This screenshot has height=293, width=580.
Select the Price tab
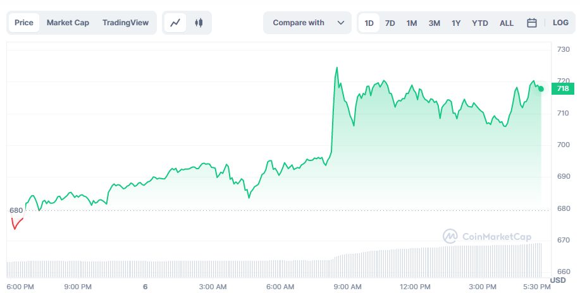click(24, 23)
